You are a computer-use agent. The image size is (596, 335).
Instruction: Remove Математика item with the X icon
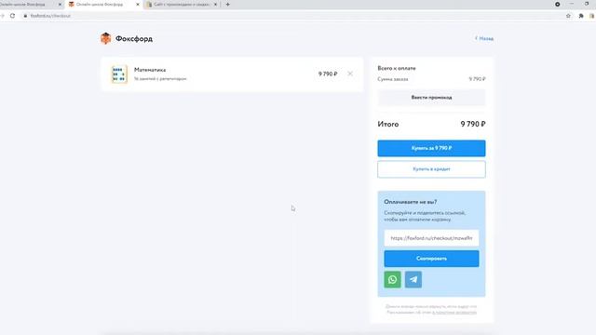(x=350, y=74)
